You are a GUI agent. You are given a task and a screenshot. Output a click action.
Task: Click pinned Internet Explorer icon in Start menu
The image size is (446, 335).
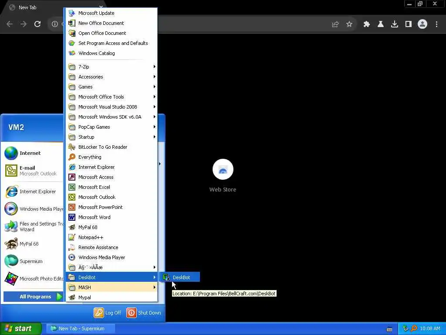point(11,191)
